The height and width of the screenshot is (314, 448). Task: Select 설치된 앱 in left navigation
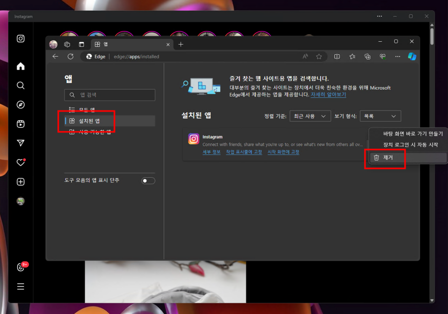click(x=110, y=121)
